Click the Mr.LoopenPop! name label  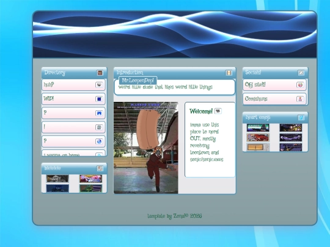point(138,81)
